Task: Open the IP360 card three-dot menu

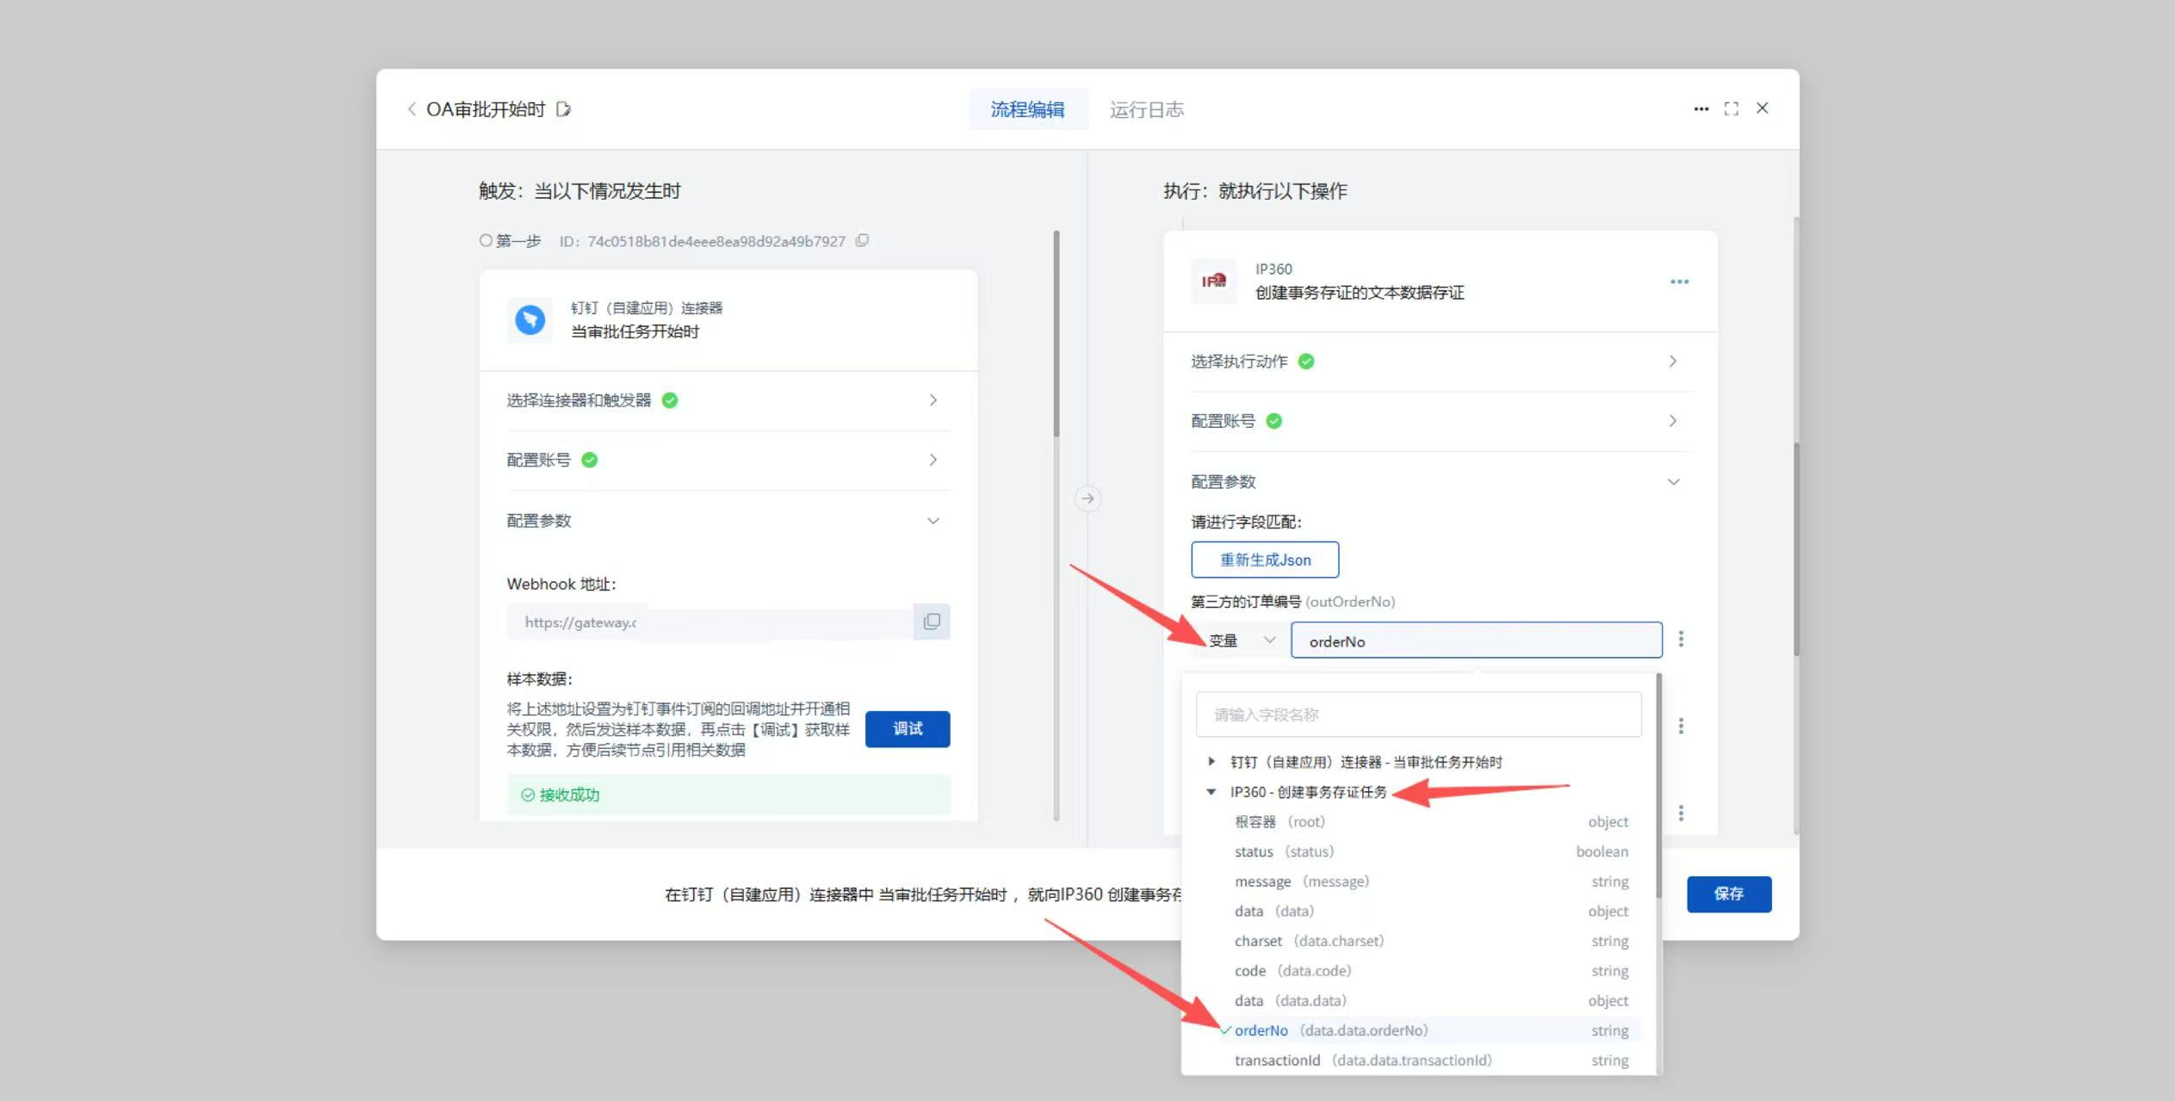Action: click(1679, 281)
